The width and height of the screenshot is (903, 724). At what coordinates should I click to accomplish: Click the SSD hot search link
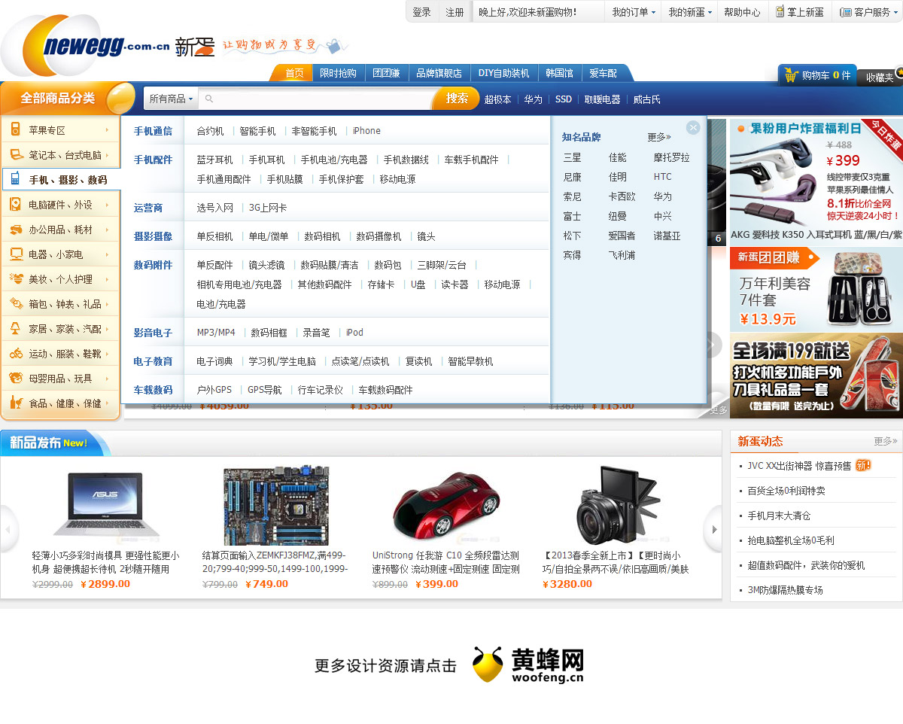564,99
